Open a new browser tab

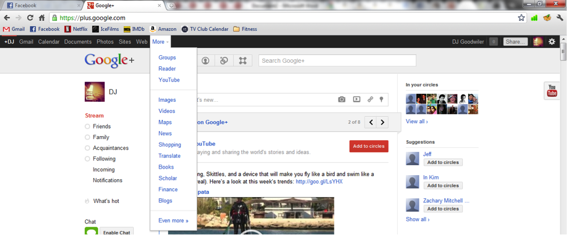170,5
